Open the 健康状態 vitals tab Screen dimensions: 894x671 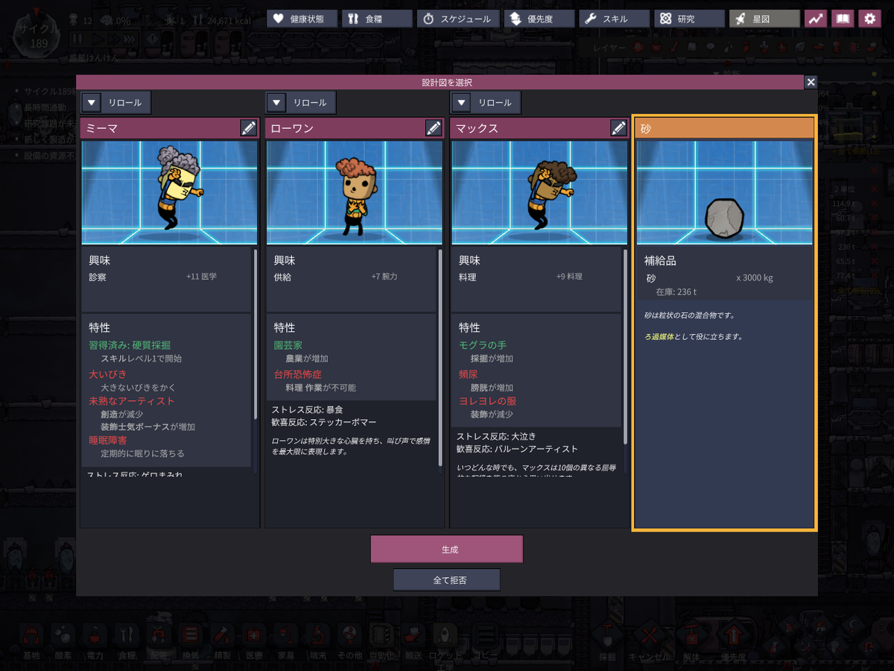[x=302, y=19]
